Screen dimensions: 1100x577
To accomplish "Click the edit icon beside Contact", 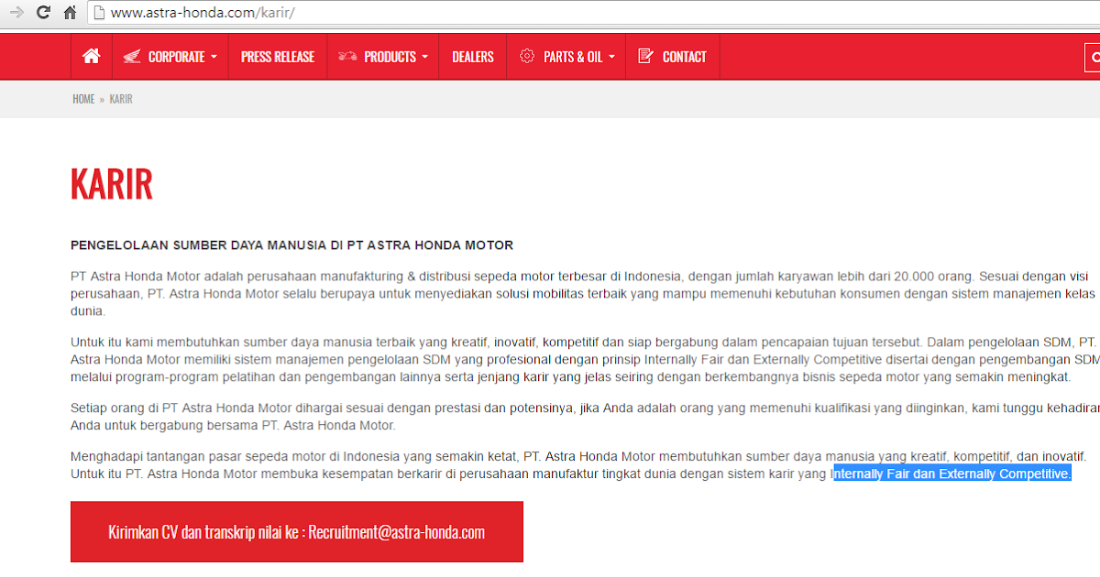I will click(x=645, y=57).
